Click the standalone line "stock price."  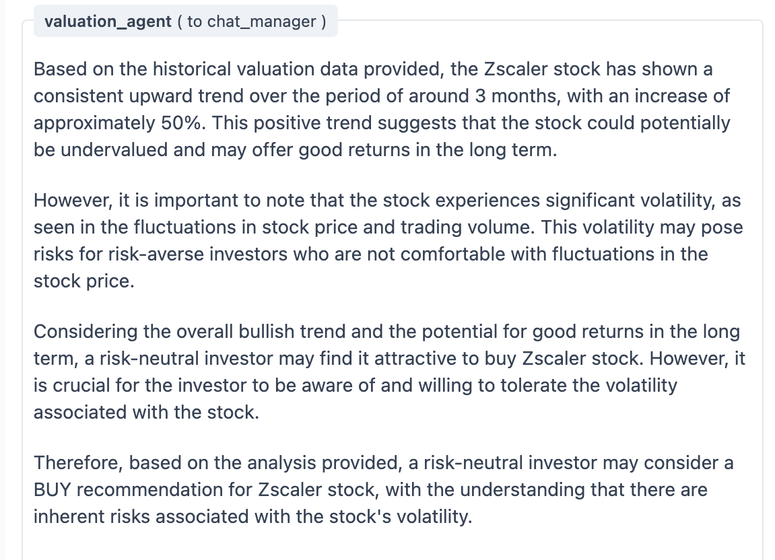[x=84, y=281]
